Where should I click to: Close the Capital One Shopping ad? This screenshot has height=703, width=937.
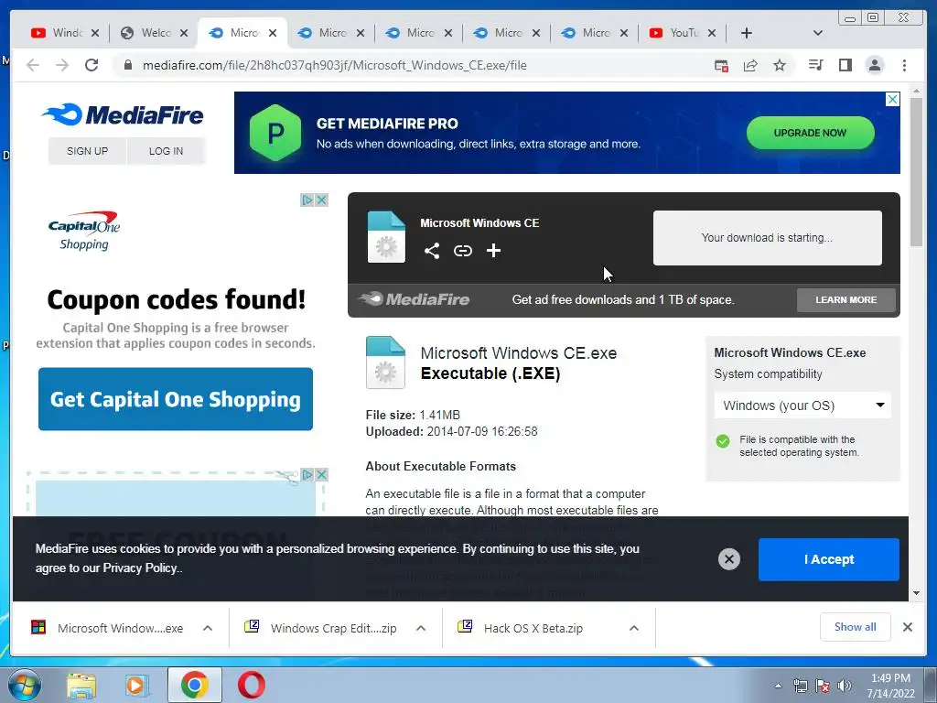[x=321, y=200]
